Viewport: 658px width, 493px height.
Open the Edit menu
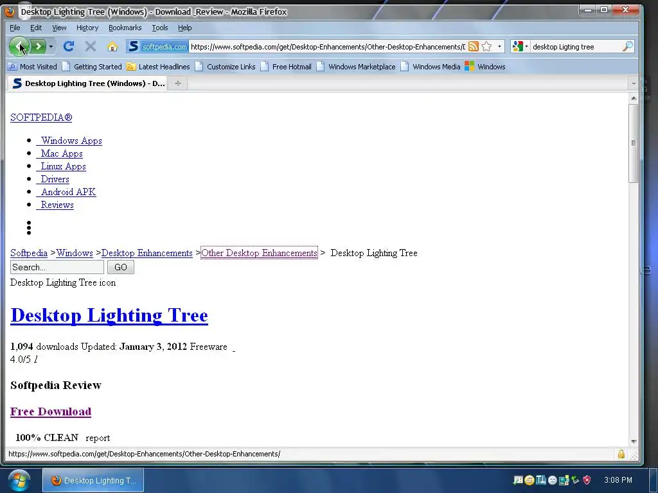(36, 28)
